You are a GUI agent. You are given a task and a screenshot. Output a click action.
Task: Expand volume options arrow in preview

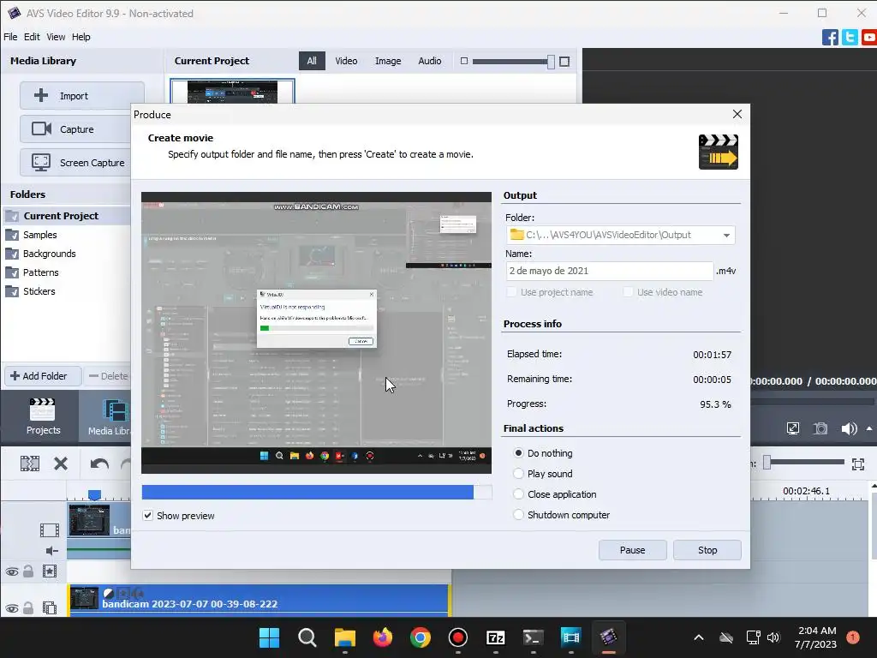[869, 428]
